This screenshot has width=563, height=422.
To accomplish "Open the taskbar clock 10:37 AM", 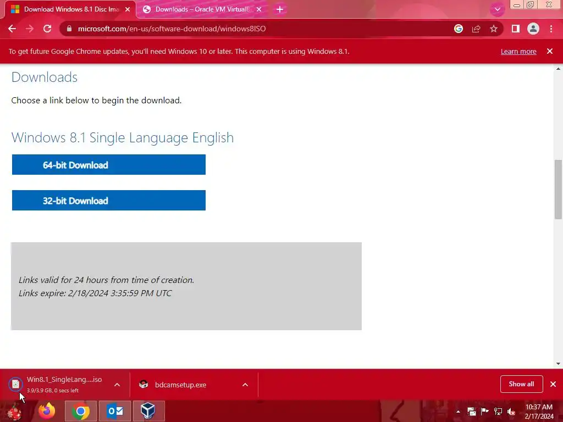I will pyautogui.click(x=539, y=412).
